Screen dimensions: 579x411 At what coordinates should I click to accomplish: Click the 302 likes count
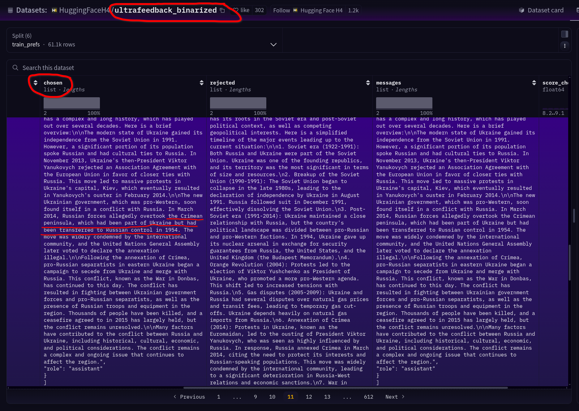click(x=259, y=10)
